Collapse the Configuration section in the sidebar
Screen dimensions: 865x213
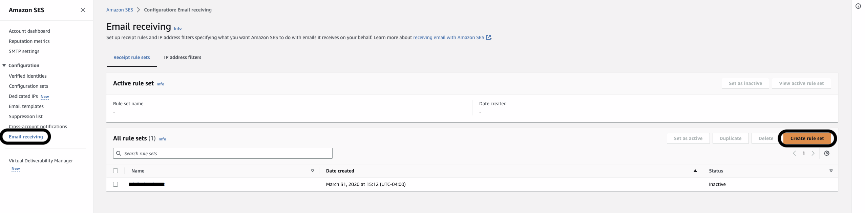(3, 65)
